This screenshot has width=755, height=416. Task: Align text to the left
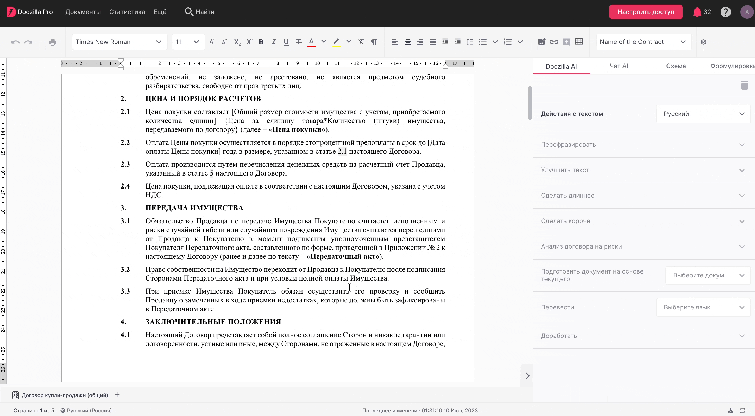[395, 42]
